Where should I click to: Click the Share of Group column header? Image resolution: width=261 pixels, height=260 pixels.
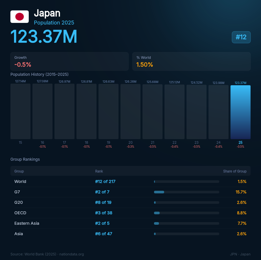coord(235,171)
